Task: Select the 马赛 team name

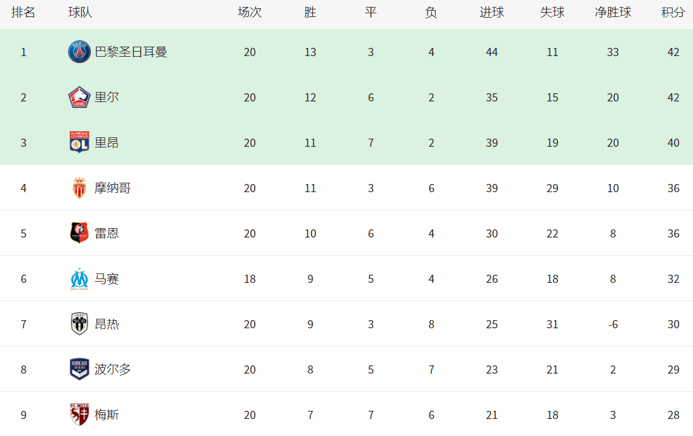Action: click(x=107, y=279)
